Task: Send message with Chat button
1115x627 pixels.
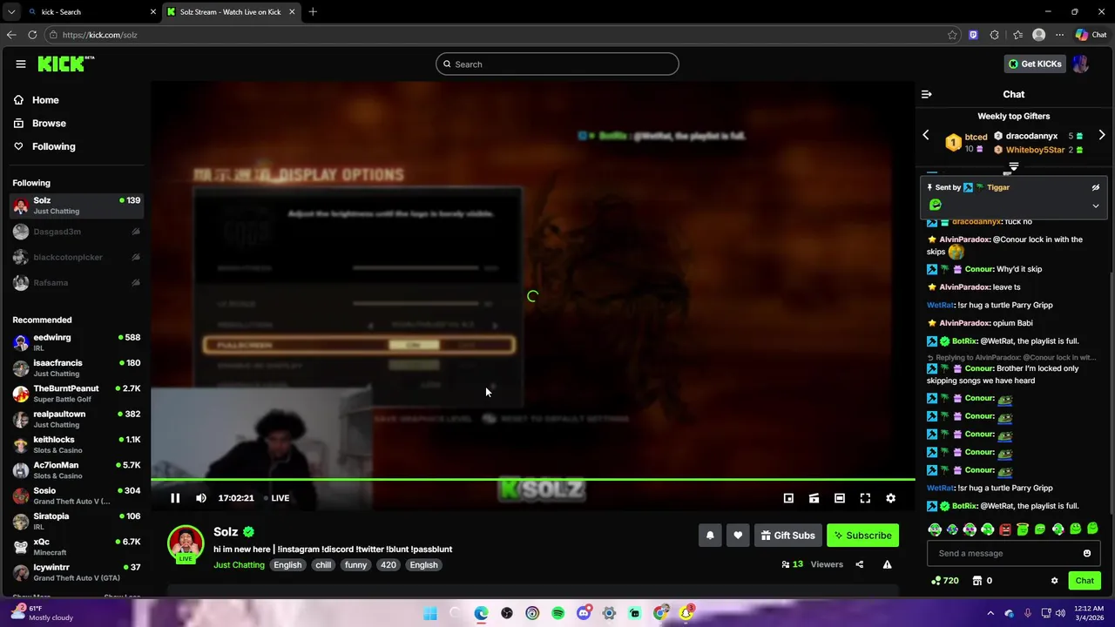Action: point(1085,581)
